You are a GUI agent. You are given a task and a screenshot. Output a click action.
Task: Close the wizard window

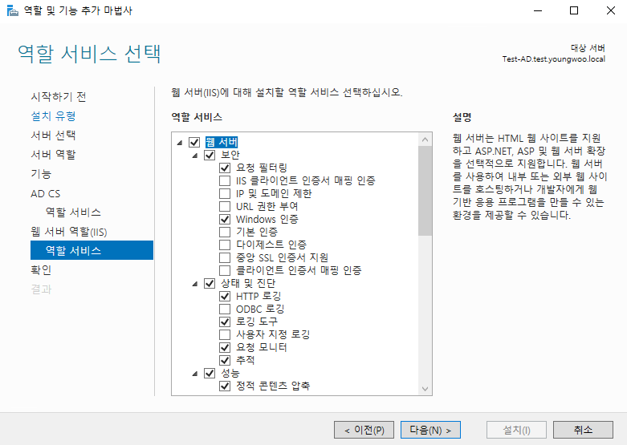[x=611, y=10]
